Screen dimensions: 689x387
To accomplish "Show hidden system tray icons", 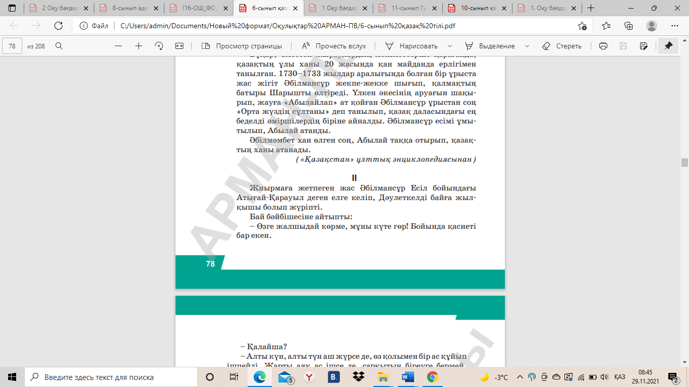I will click(x=520, y=377).
